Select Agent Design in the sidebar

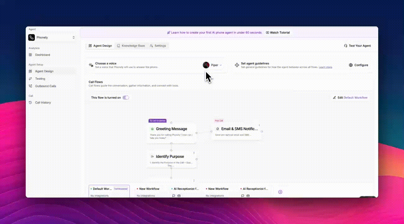(44, 71)
